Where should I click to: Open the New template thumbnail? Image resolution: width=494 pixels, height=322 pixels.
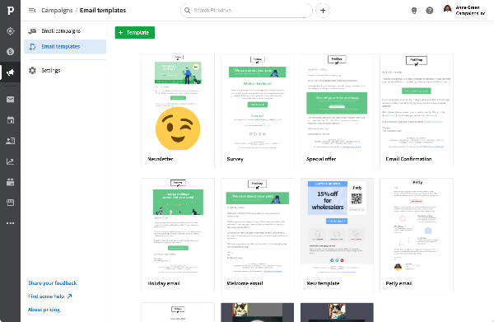click(337, 227)
